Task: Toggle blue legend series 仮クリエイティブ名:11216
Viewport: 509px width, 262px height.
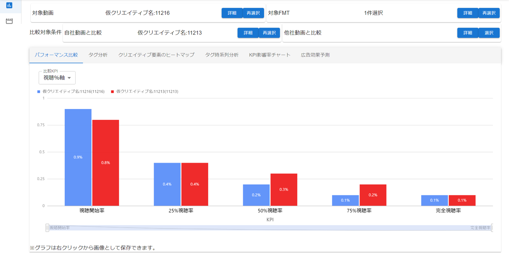Action: pyautogui.click(x=71, y=91)
